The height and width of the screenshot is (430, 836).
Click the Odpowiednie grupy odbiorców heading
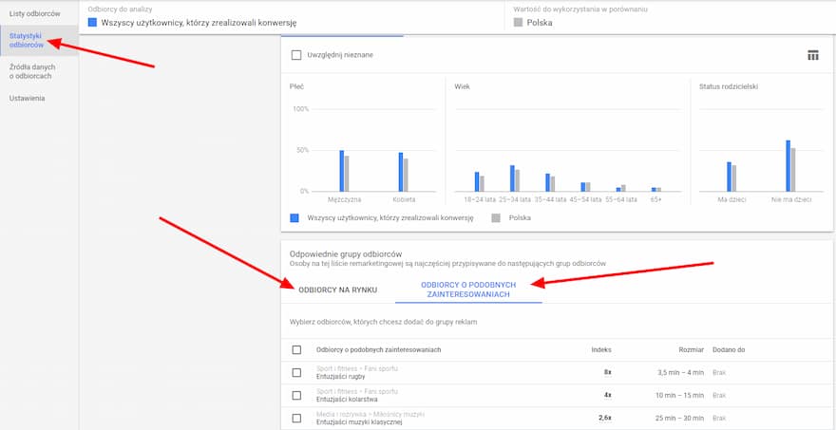click(346, 254)
